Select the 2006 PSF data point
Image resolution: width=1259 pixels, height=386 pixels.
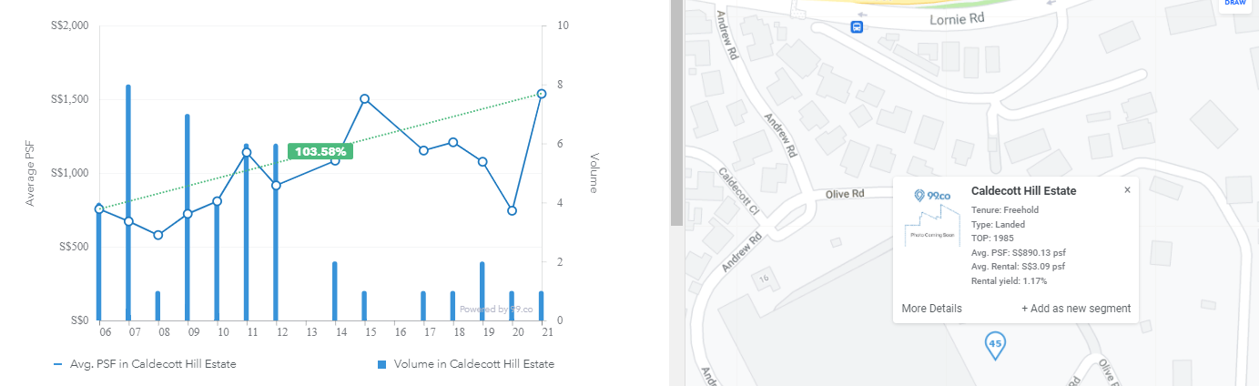(99, 208)
